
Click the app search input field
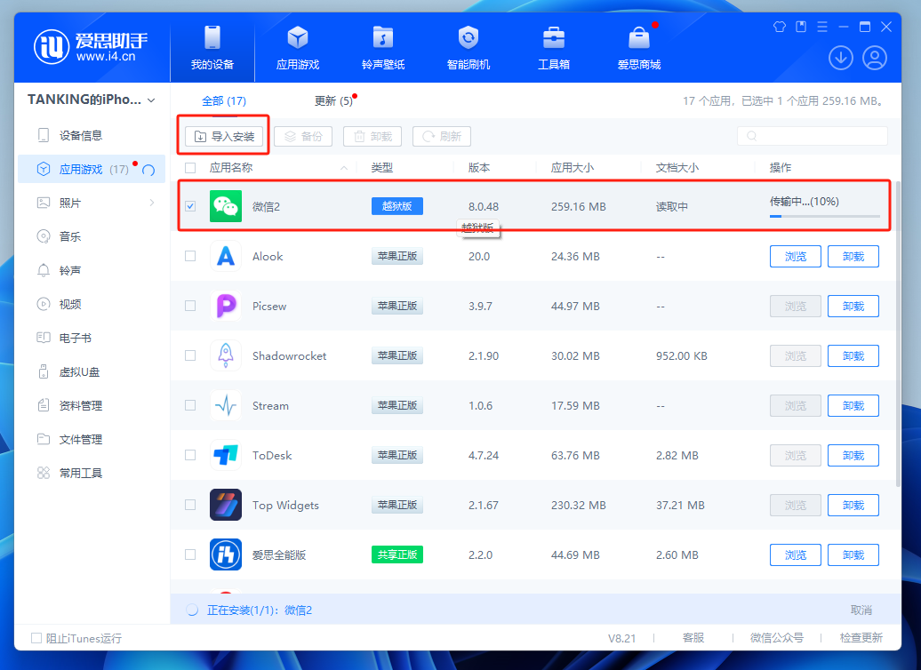point(813,136)
